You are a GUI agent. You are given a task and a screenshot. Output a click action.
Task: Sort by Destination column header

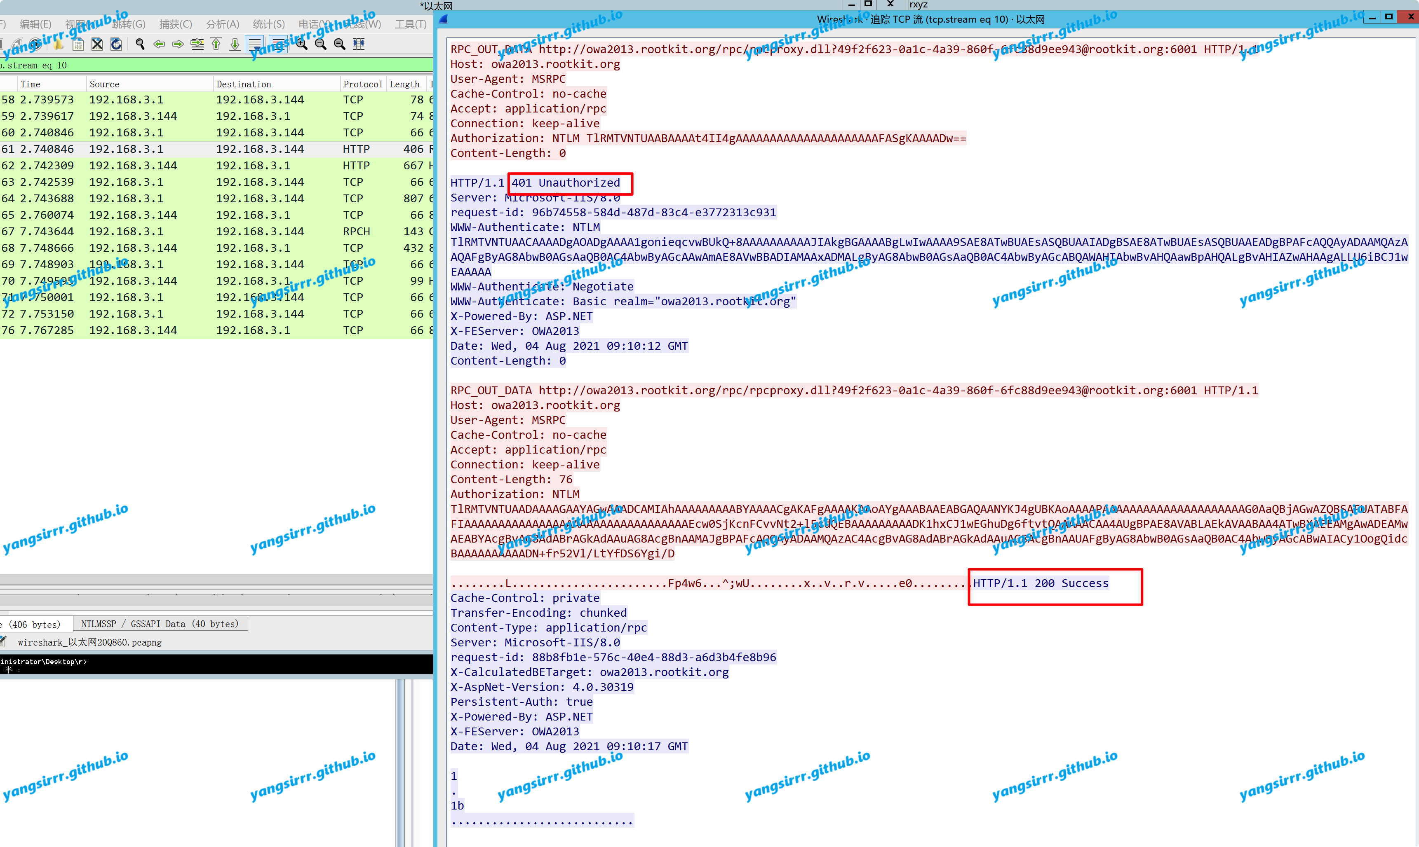click(x=244, y=84)
